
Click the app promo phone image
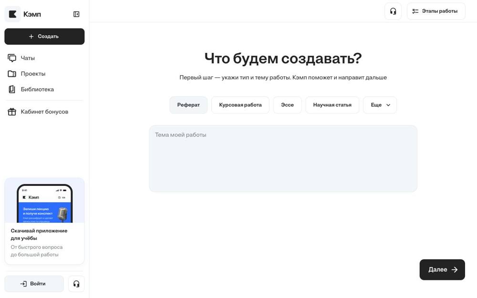click(44, 200)
